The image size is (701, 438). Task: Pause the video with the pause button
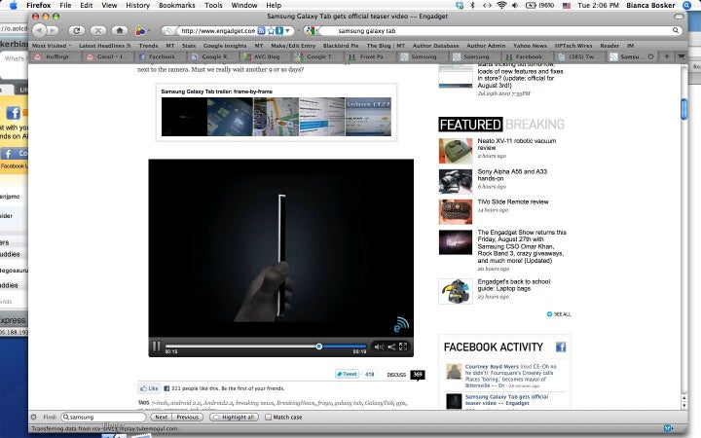156,347
